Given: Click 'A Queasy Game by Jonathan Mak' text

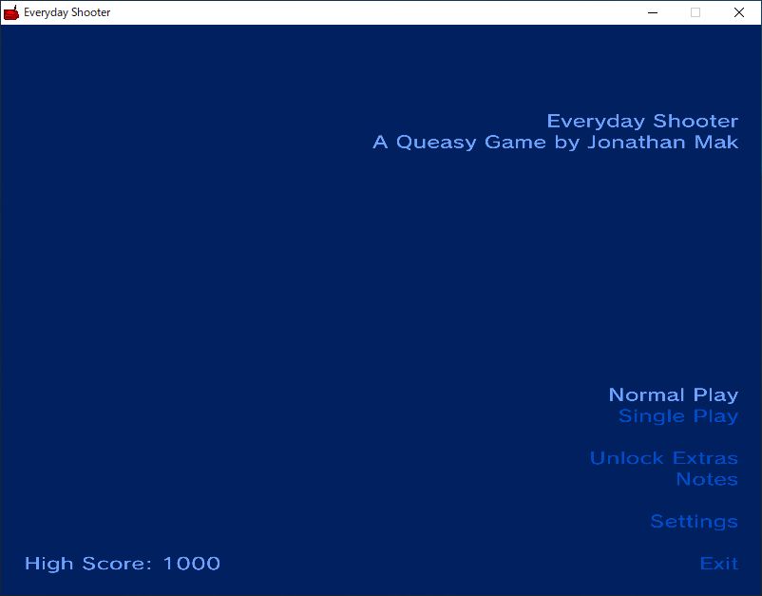Looking at the screenshot, I should (556, 143).
